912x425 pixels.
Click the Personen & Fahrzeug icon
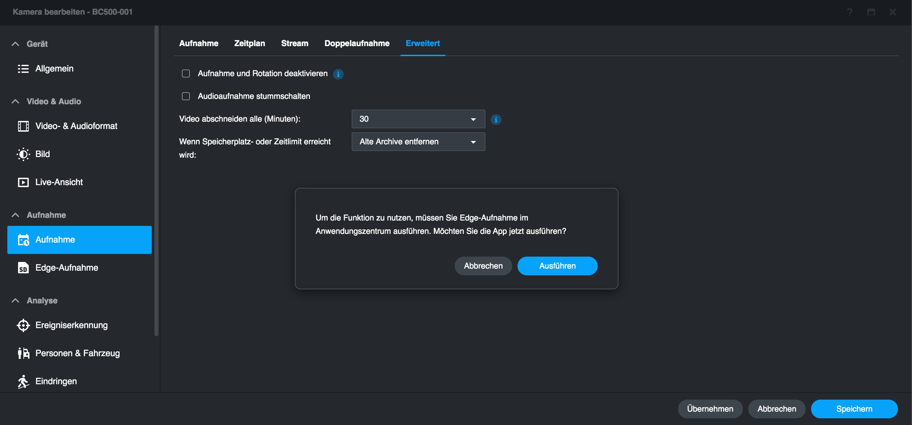tap(23, 353)
